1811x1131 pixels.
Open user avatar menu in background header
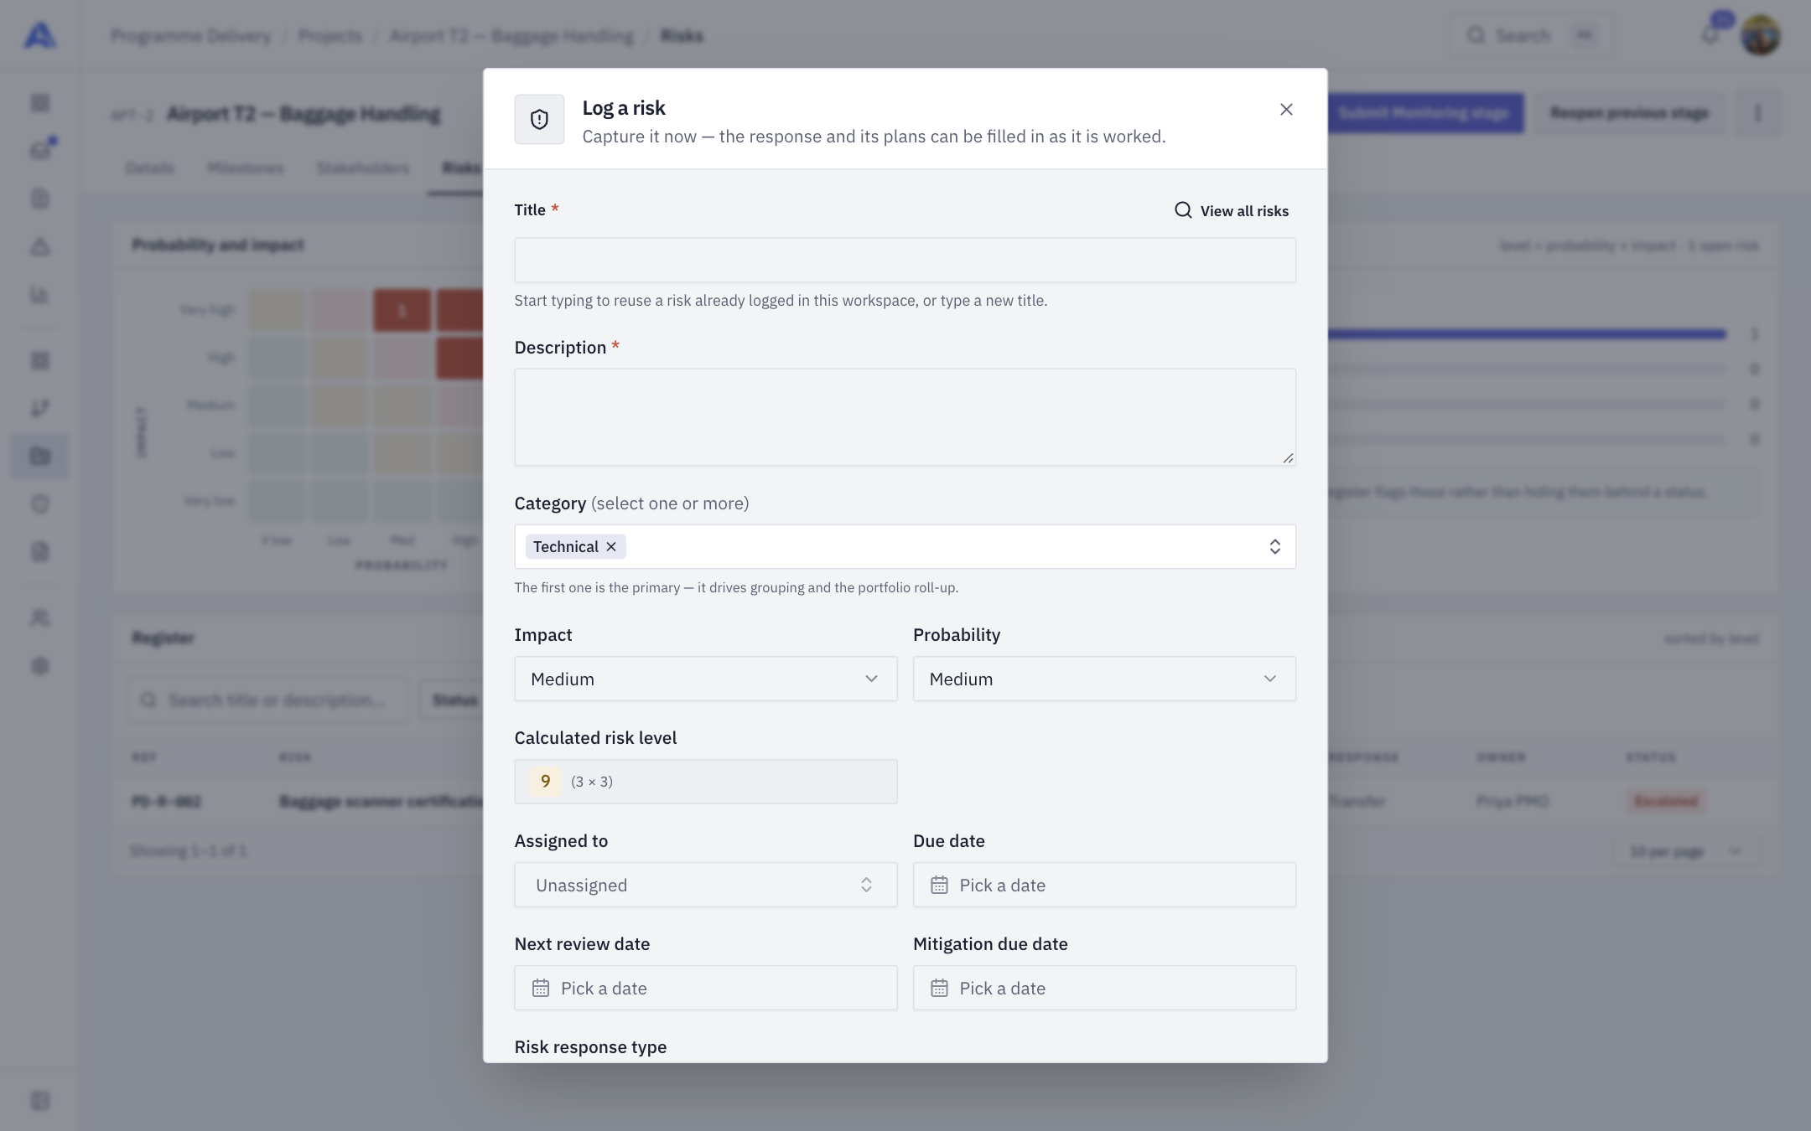click(1760, 35)
